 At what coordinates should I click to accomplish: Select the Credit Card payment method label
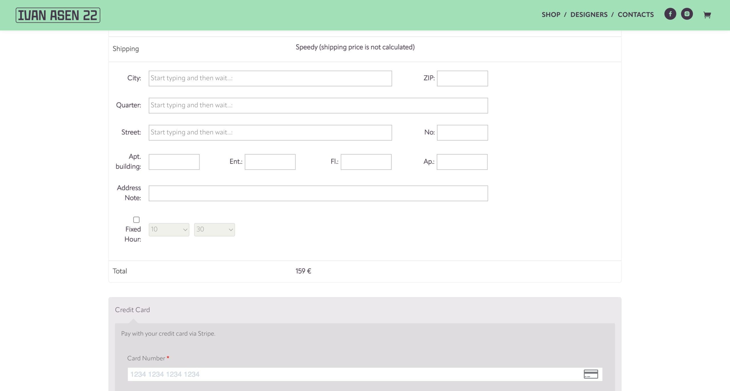(132, 310)
